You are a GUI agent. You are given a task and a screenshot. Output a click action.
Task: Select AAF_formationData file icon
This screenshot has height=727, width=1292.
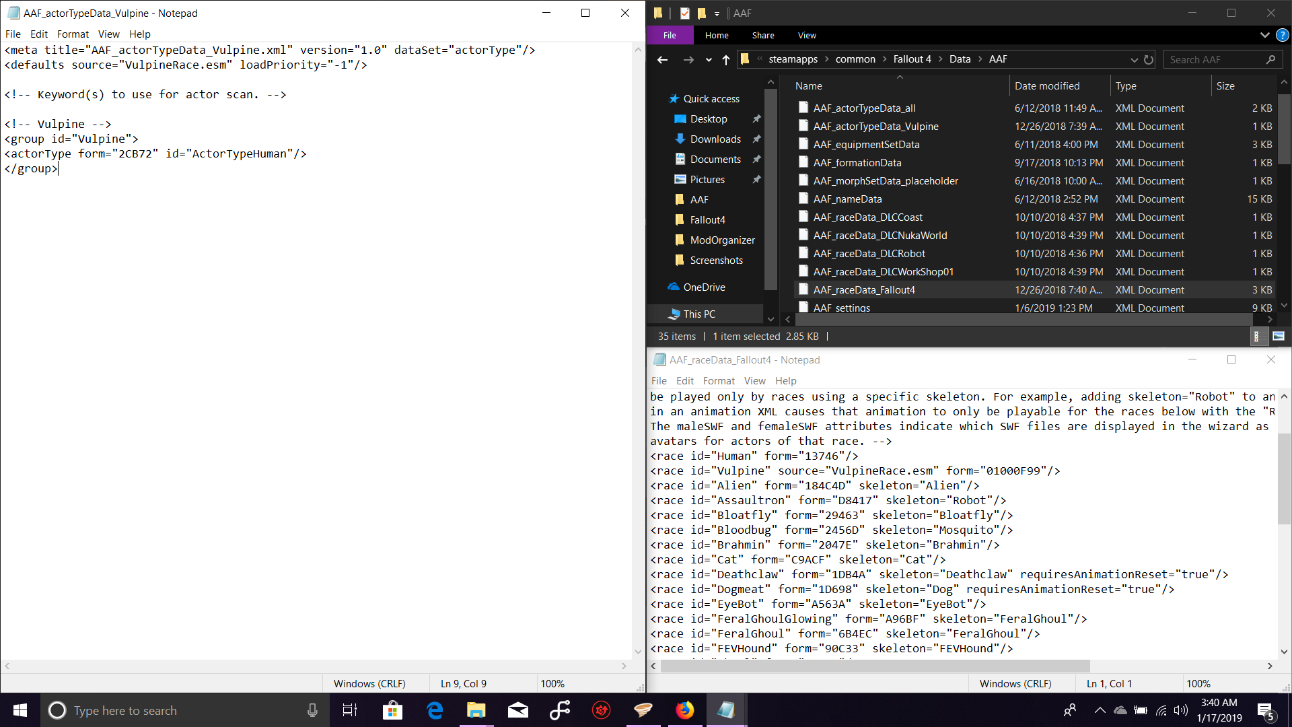[803, 162]
